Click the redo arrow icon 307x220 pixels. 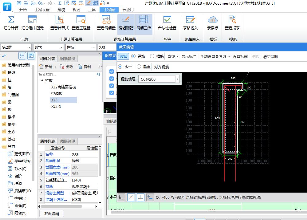(x=50, y=3)
